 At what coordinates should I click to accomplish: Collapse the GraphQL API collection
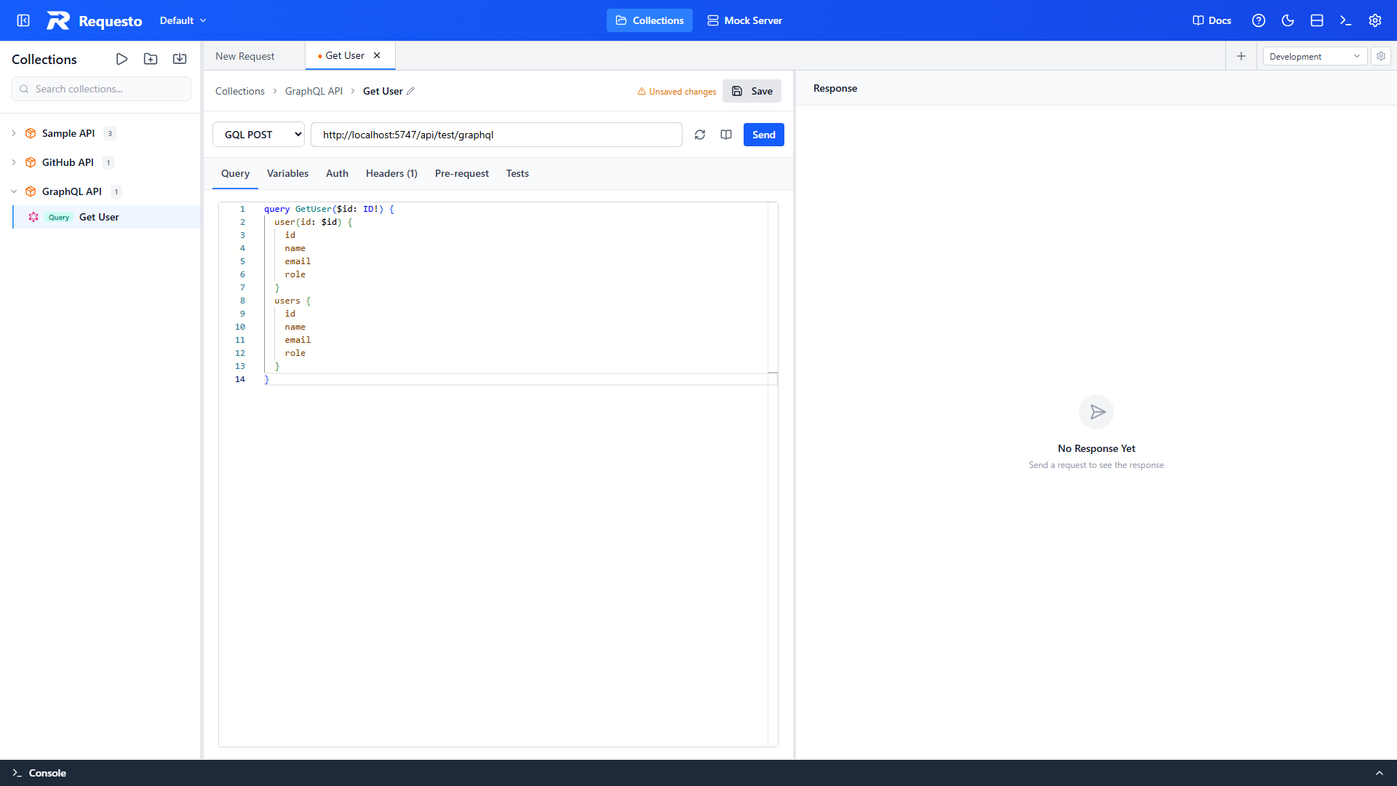[14, 191]
